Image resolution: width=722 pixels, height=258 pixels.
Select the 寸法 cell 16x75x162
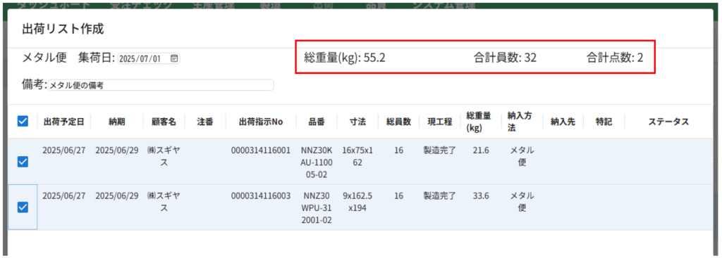(x=357, y=156)
